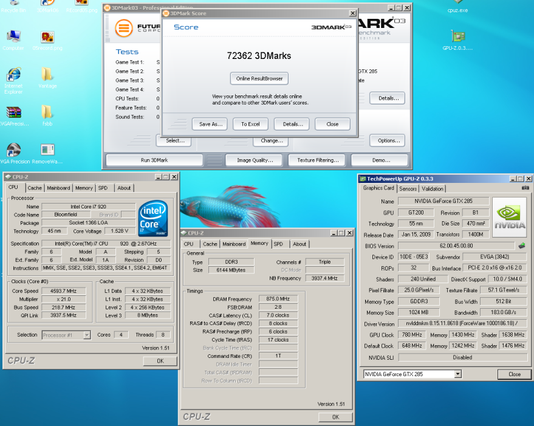Image resolution: width=534 pixels, height=426 pixels.
Task: Open the Vantage folder on desktop
Action: coord(47,78)
